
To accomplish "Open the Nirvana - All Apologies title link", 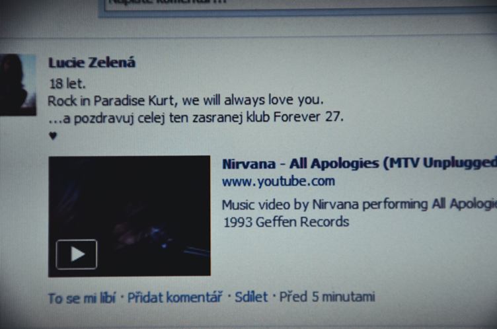I will click(360, 164).
